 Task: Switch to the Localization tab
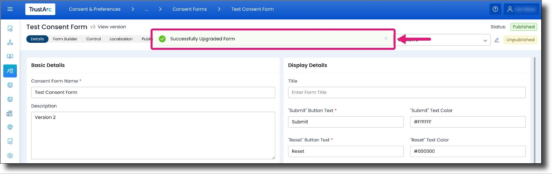click(121, 39)
